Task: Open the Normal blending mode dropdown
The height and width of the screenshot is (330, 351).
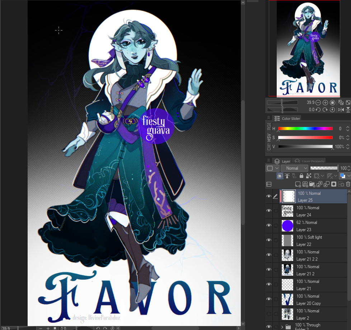Action: [x=294, y=168]
